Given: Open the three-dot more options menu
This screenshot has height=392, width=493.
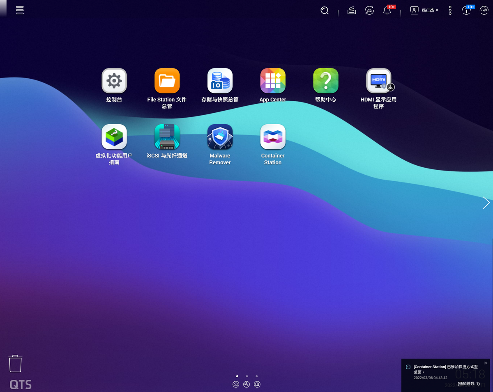Looking at the screenshot, I should point(450,11).
